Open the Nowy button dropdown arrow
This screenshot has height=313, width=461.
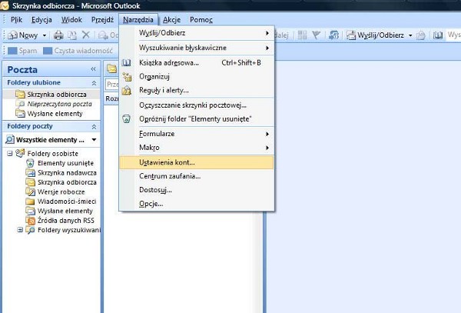(45, 35)
